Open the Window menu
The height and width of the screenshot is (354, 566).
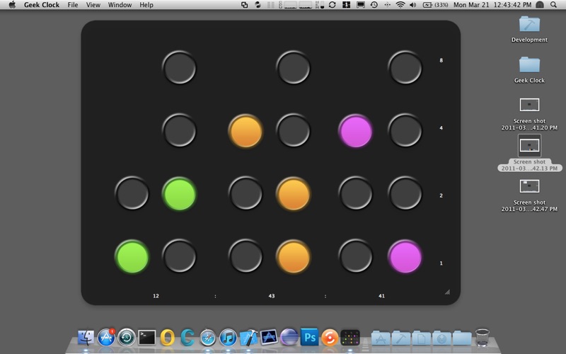click(x=120, y=5)
